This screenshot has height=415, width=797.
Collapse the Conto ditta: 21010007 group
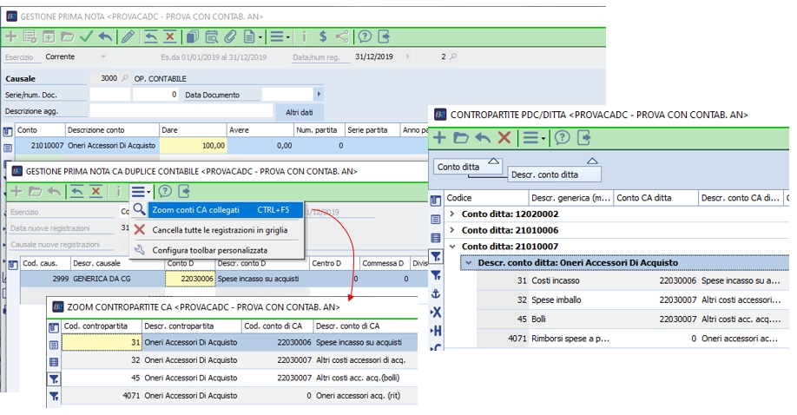(451, 247)
